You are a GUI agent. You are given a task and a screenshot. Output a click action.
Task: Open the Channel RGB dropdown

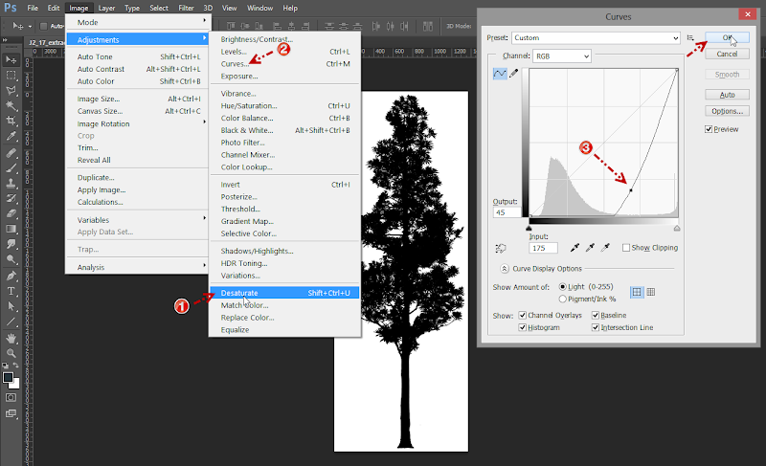point(562,56)
